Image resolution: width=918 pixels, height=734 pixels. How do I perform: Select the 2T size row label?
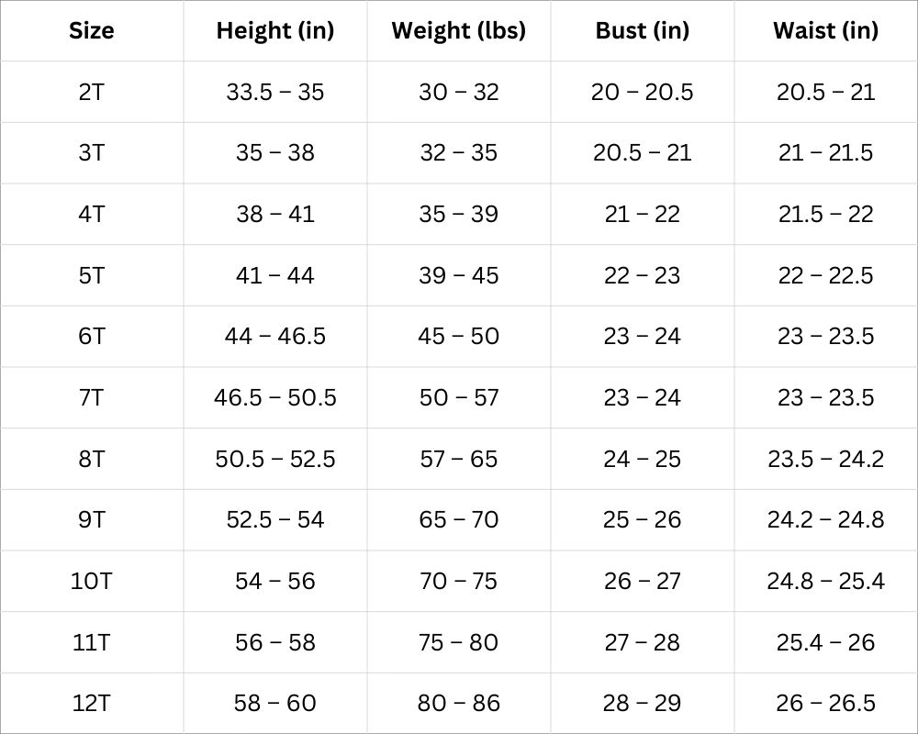pos(92,92)
